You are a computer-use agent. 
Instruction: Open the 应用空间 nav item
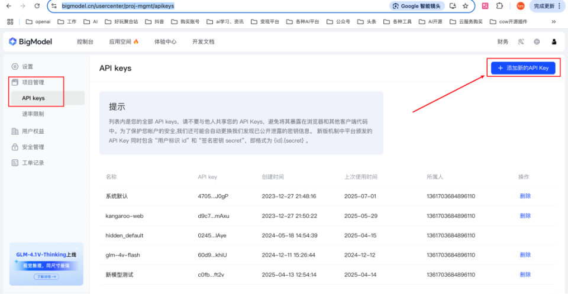click(124, 42)
